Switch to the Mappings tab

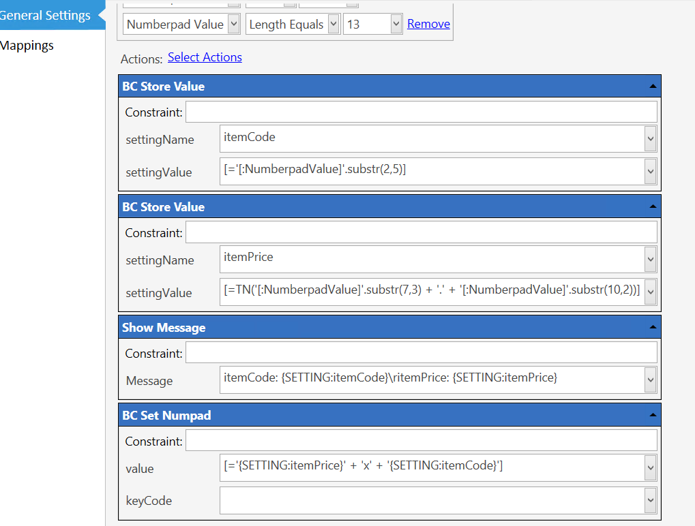click(27, 45)
